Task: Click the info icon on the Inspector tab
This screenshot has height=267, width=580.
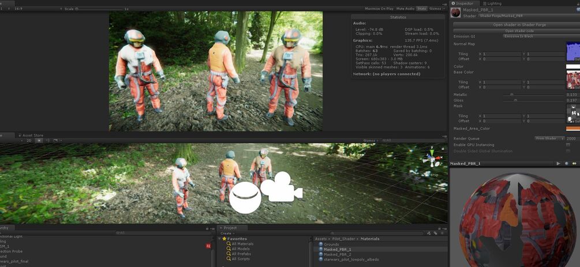Action: tap(454, 3)
